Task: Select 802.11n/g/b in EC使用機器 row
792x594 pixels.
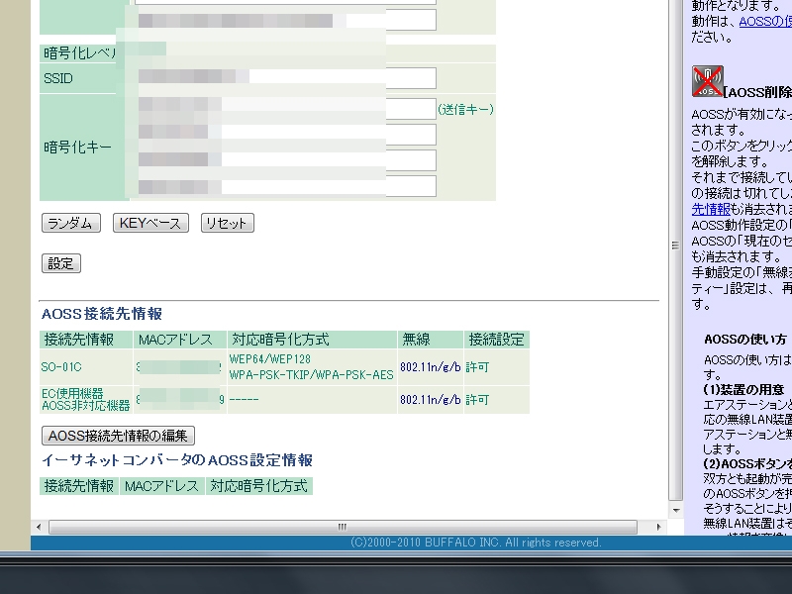Action: pos(431,400)
